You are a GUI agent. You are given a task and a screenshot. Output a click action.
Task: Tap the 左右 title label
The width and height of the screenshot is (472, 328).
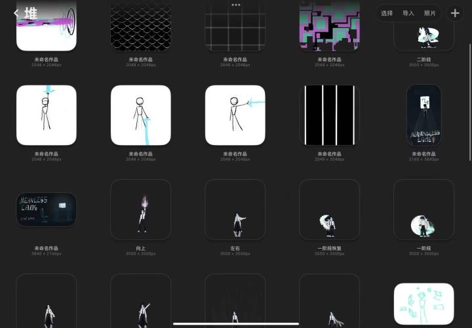235,249
